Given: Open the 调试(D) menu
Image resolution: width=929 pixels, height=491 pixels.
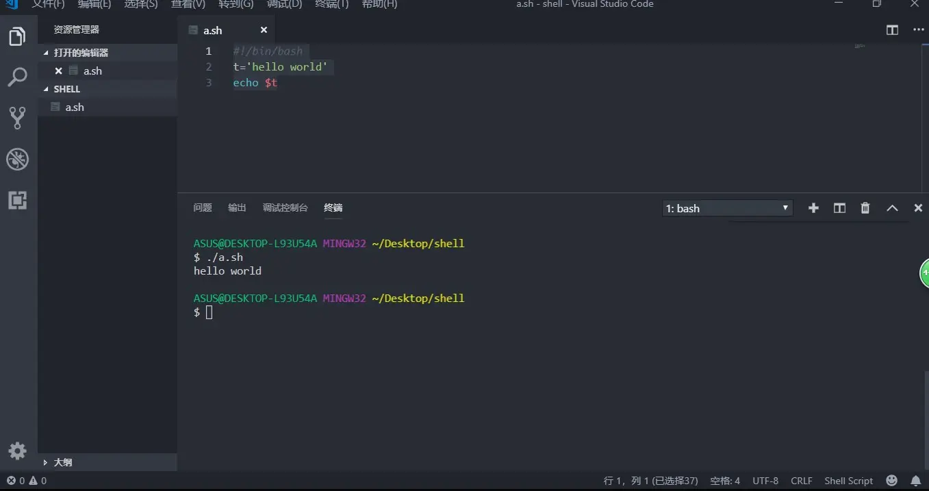Looking at the screenshot, I should 284,4.
